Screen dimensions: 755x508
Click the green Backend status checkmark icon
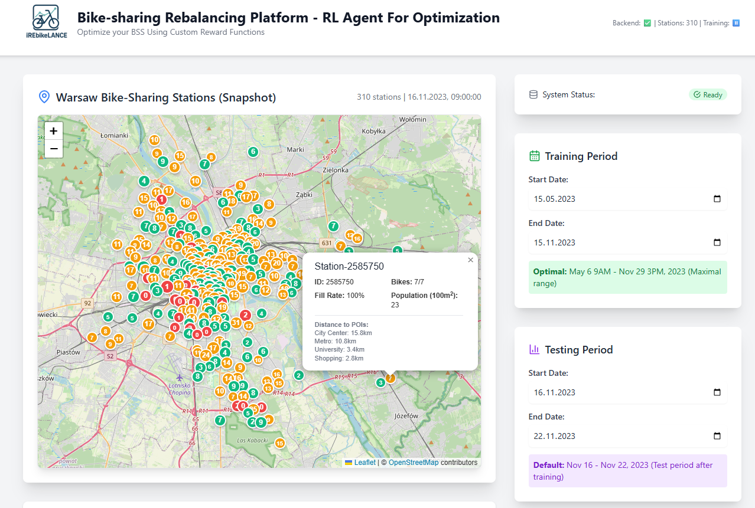(x=647, y=23)
